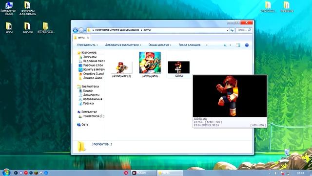Image resolution: width=312 pixels, height=176 pixels.
Task: Click the red round icon before Action taskbar button
Action: click(x=126, y=173)
